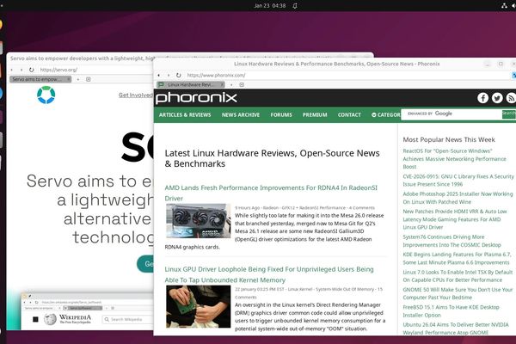Click the phoronix logo in the header
Screen dimensions: 516x344
point(196,98)
